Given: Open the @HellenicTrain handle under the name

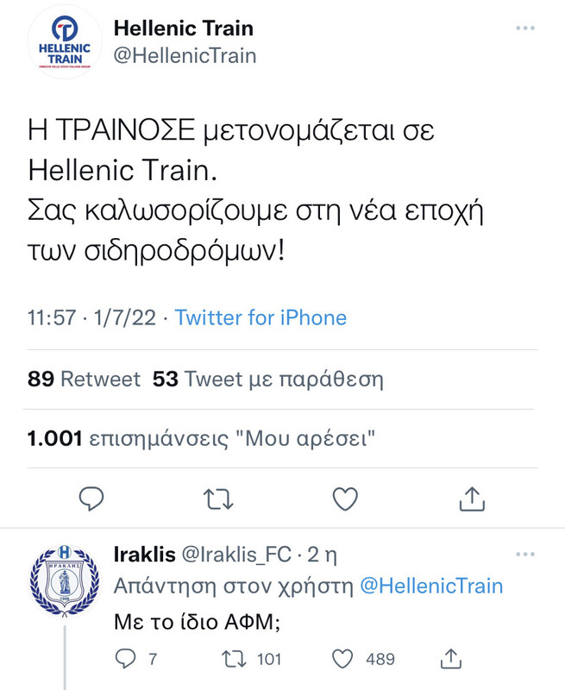Looking at the screenshot, I should [185, 56].
